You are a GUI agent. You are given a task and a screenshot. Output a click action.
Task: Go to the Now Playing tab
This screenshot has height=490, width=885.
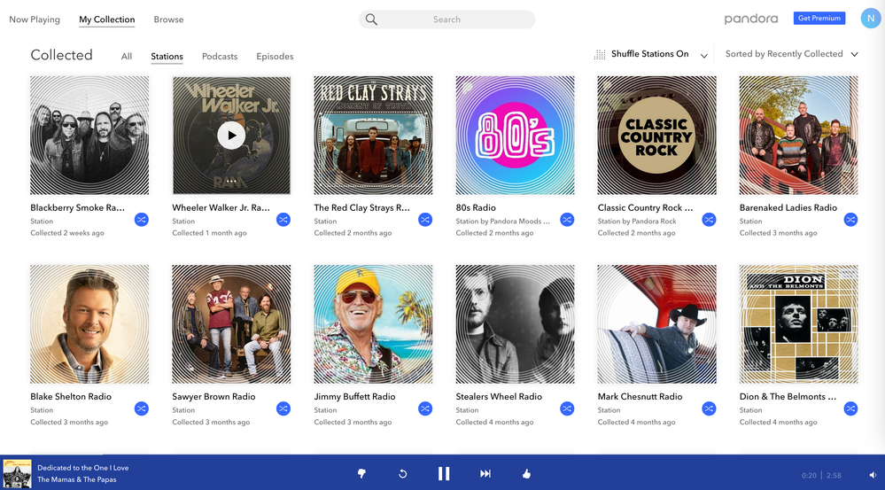click(x=35, y=19)
